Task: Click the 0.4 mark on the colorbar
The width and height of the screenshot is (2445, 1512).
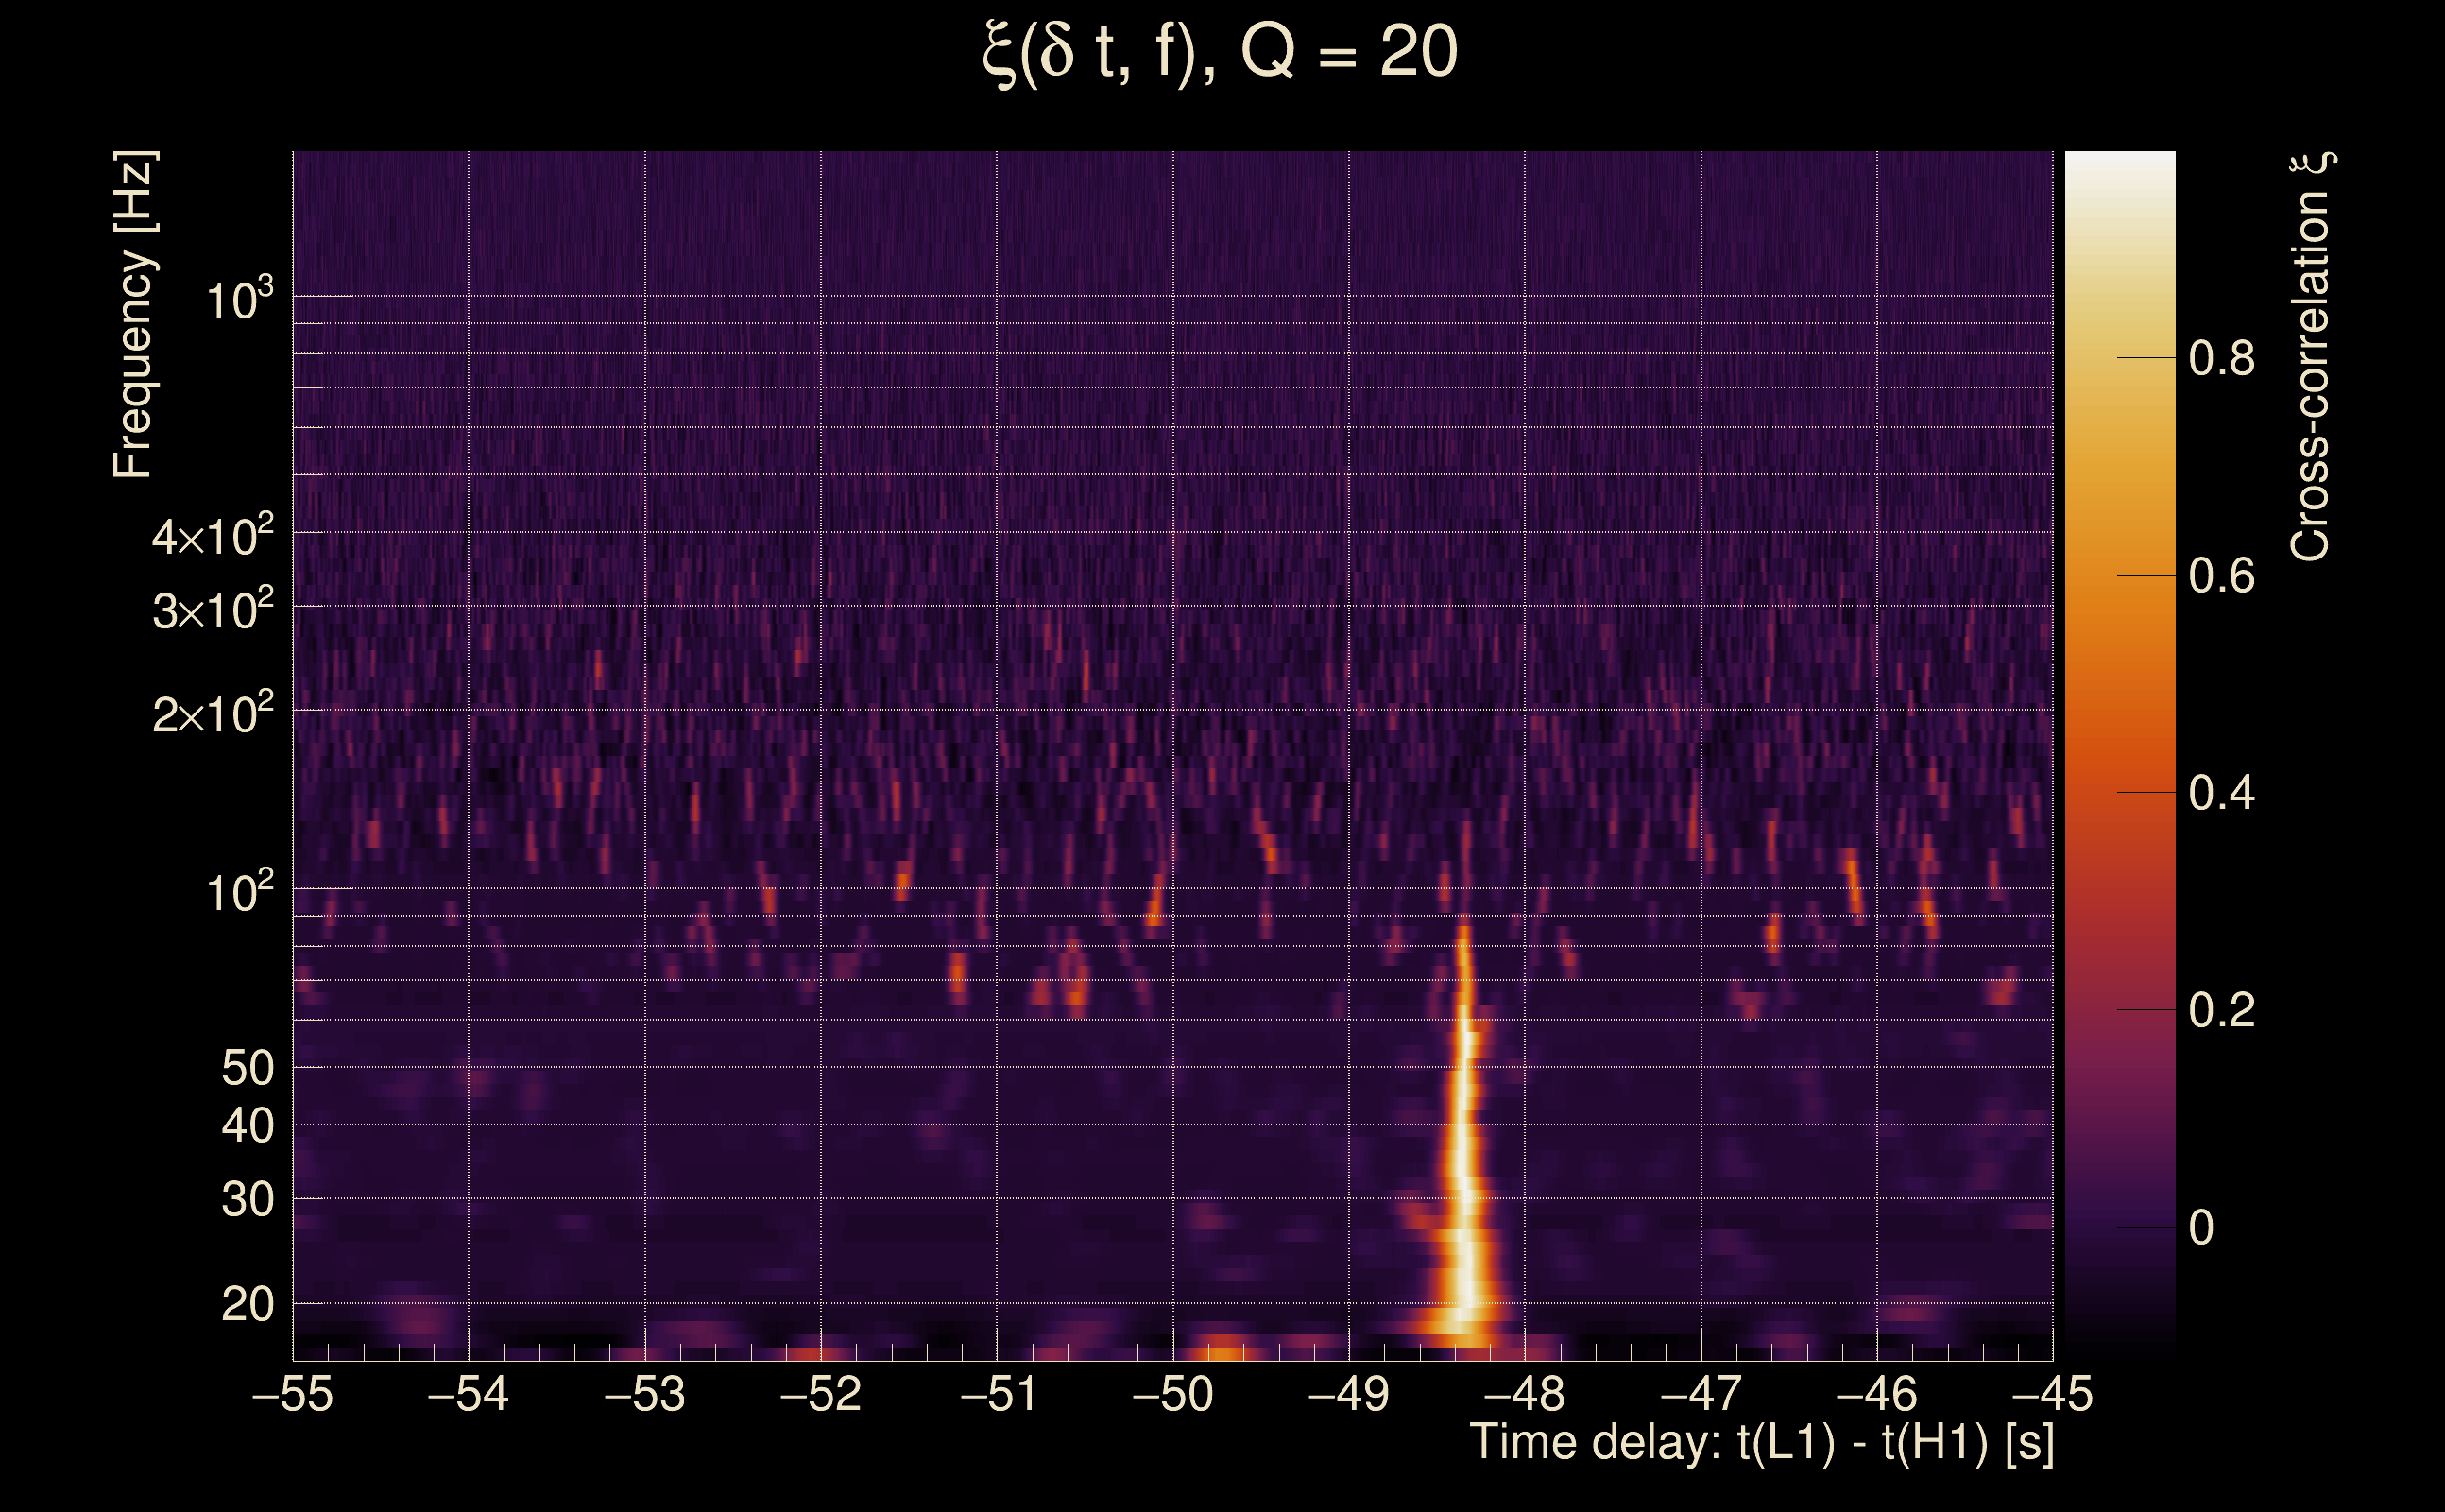Action: (x=2221, y=793)
